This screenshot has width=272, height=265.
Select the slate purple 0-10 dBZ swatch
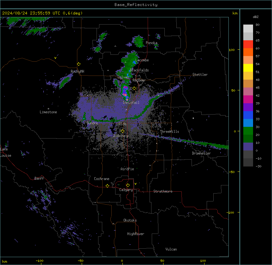tap(248, 147)
